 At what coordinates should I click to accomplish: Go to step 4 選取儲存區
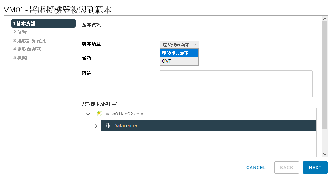[27, 49]
